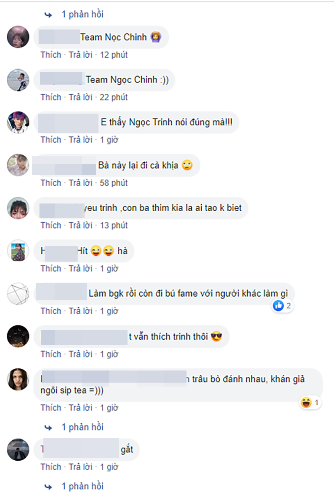The height and width of the screenshot is (495, 334).
Task: Expand the top "1 phản hồi" replies
Action: pyautogui.click(x=82, y=14)
